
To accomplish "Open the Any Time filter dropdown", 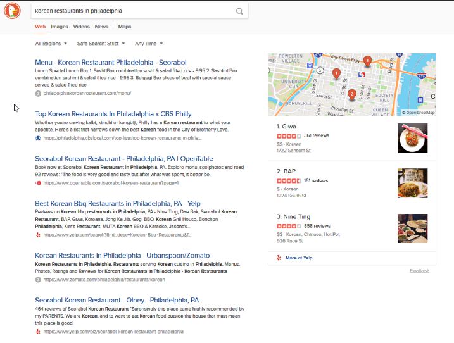I will point(149,44).
